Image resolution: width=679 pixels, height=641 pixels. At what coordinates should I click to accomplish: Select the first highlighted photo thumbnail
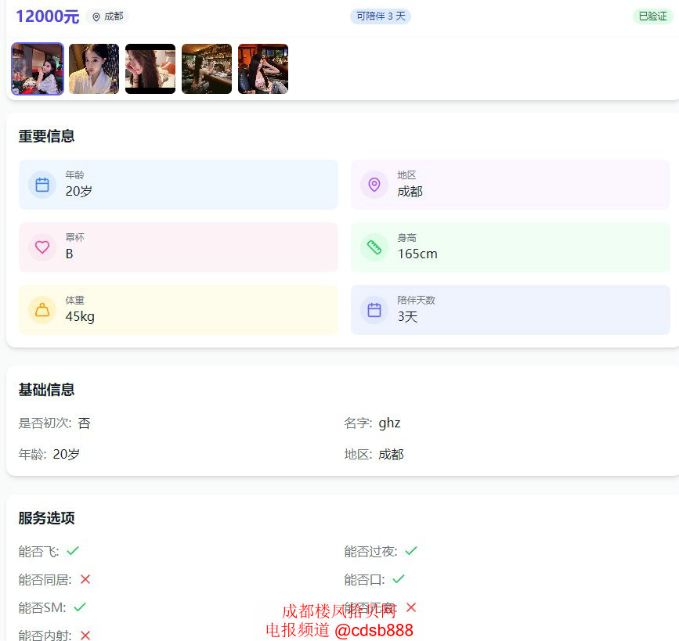click(x=38, y=69)
